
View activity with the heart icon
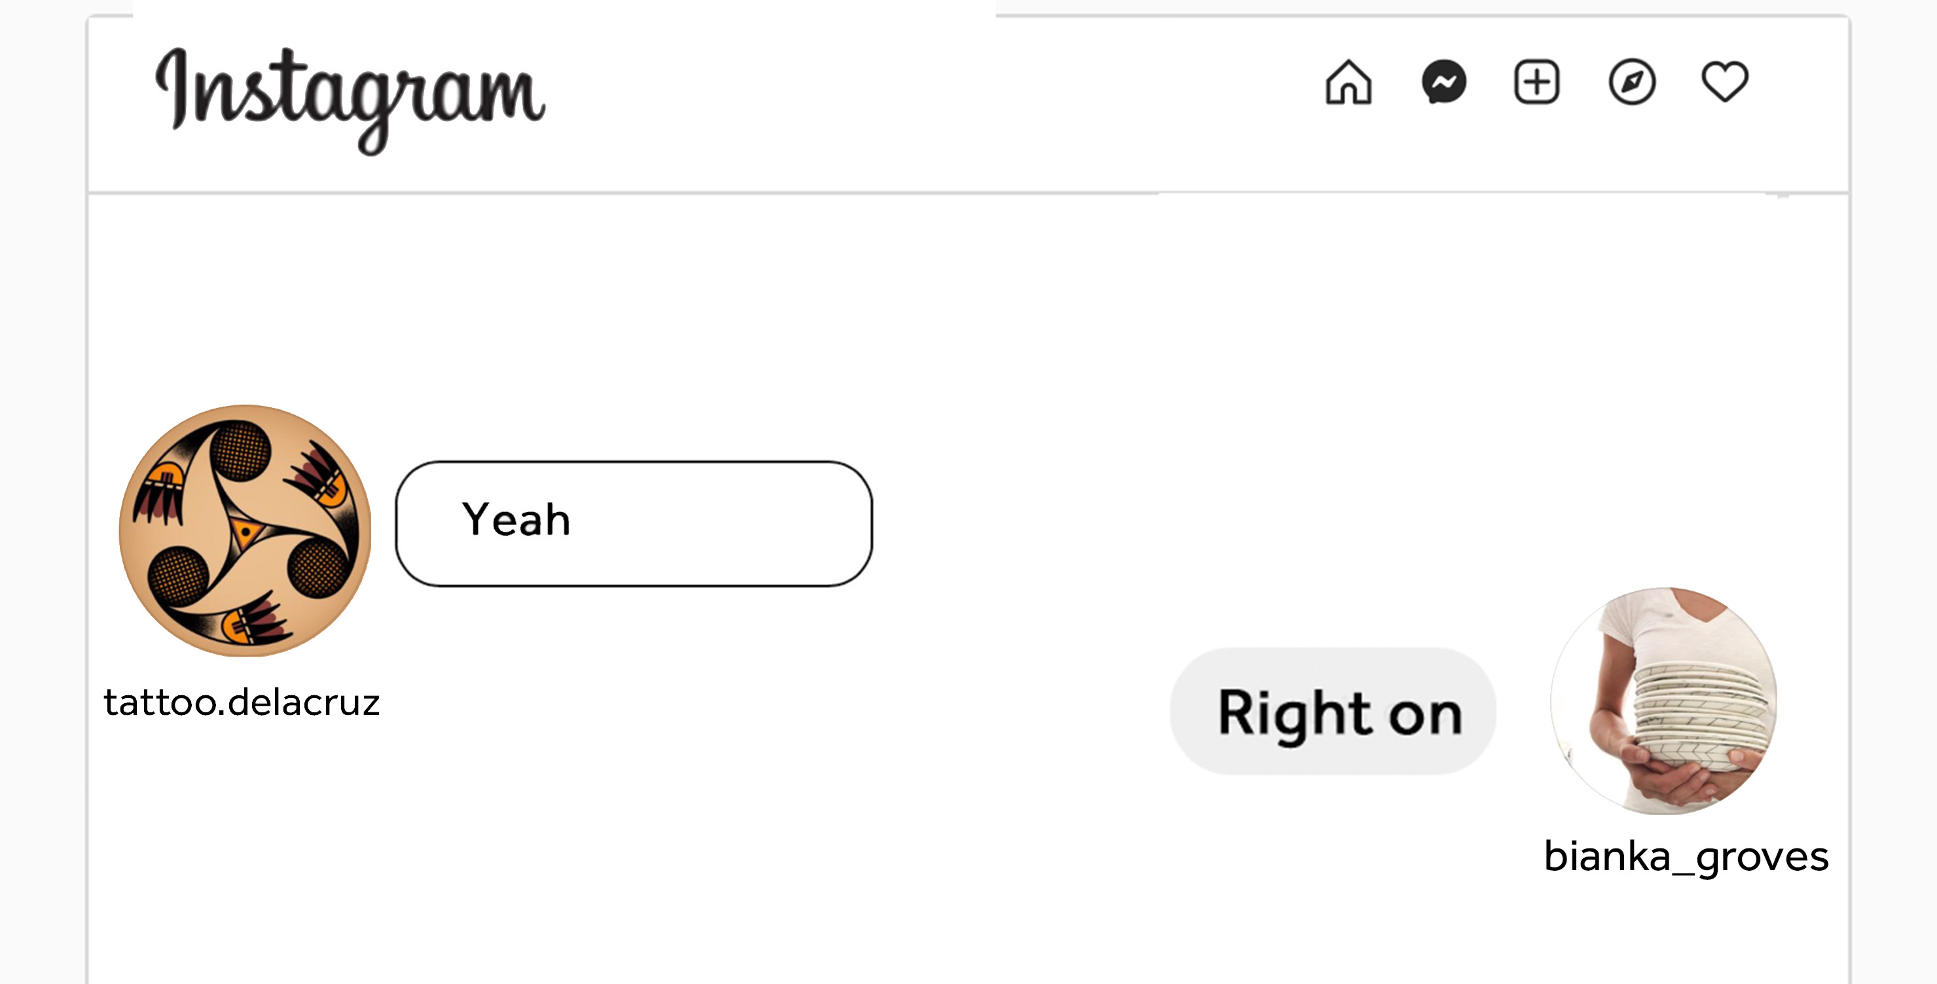pyautogui.click(x=1724, y=82)
